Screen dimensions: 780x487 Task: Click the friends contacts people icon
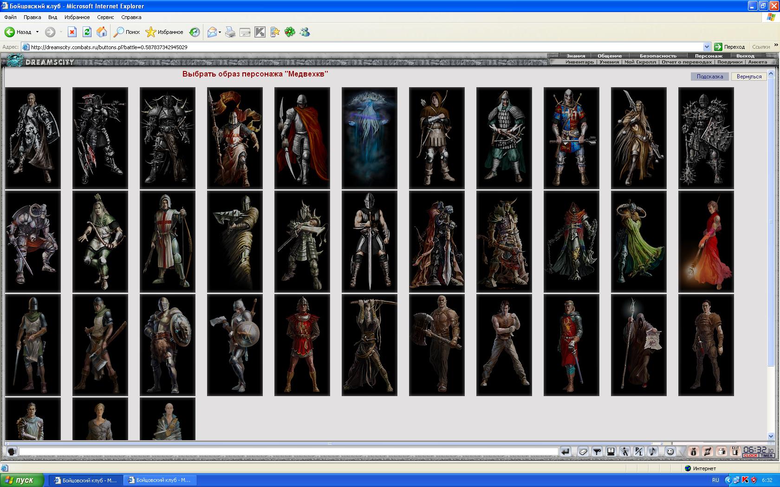(721, 451)
